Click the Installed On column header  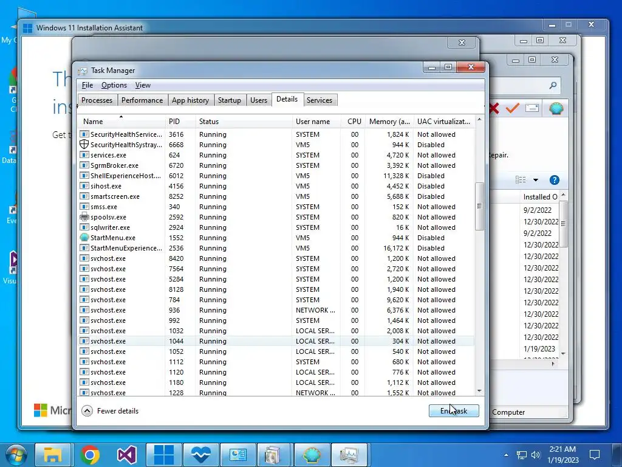[540, 196]
